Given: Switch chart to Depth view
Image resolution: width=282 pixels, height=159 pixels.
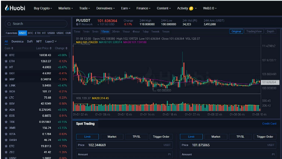Looking at the screenshot, I should 270,31.
